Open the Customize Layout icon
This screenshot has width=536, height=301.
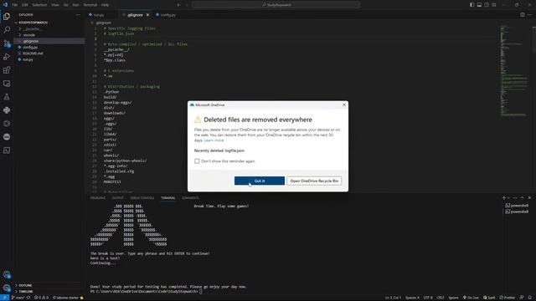click(494, 5)
